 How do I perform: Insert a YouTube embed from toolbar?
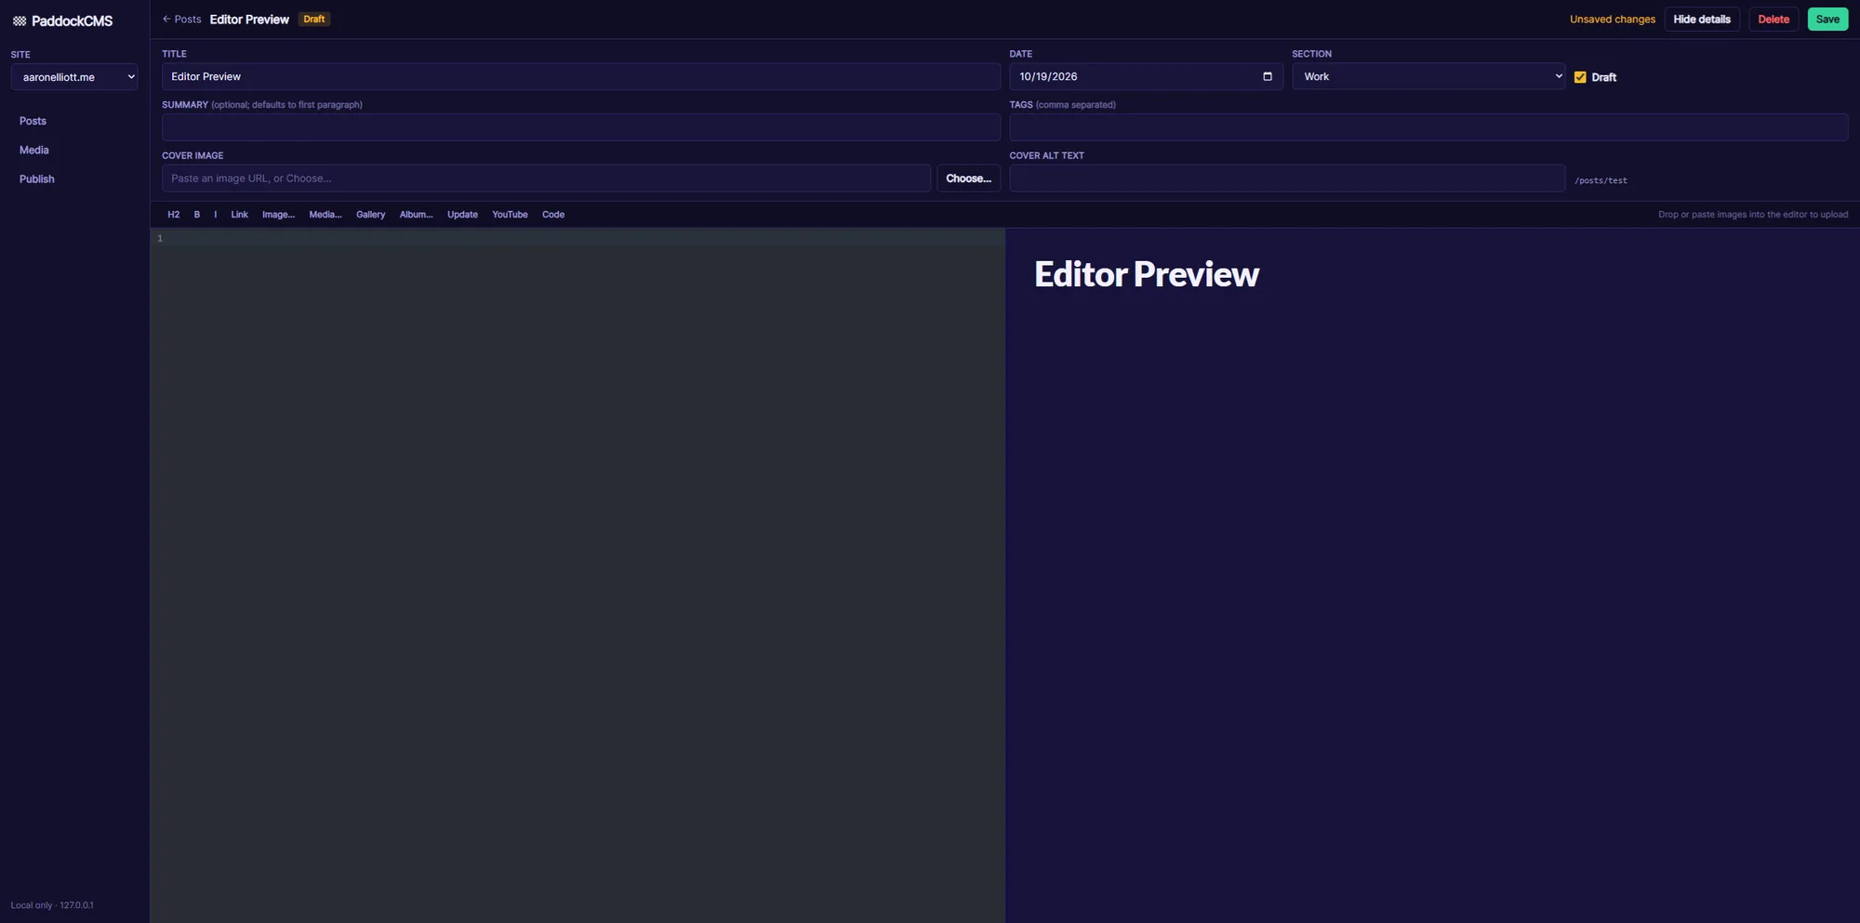510,215
